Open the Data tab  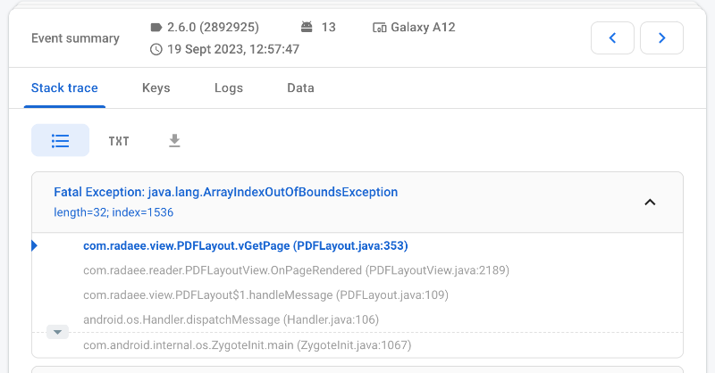pyautogui.click(x=300, y=88)
